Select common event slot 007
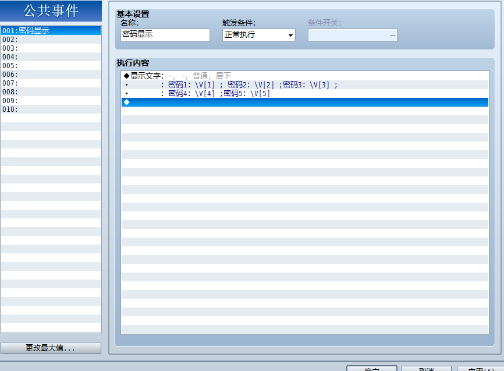The width and height of the screenshot is (504, 371). point(51,83)
